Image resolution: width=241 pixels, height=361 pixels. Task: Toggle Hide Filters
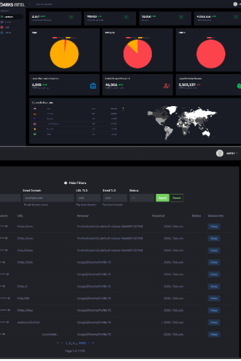(x=75, y=183)
